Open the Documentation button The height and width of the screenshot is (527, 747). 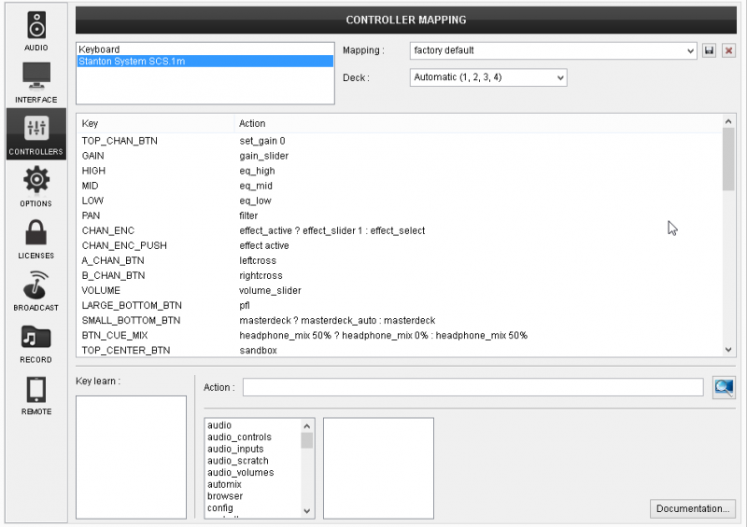click(692, 508)
